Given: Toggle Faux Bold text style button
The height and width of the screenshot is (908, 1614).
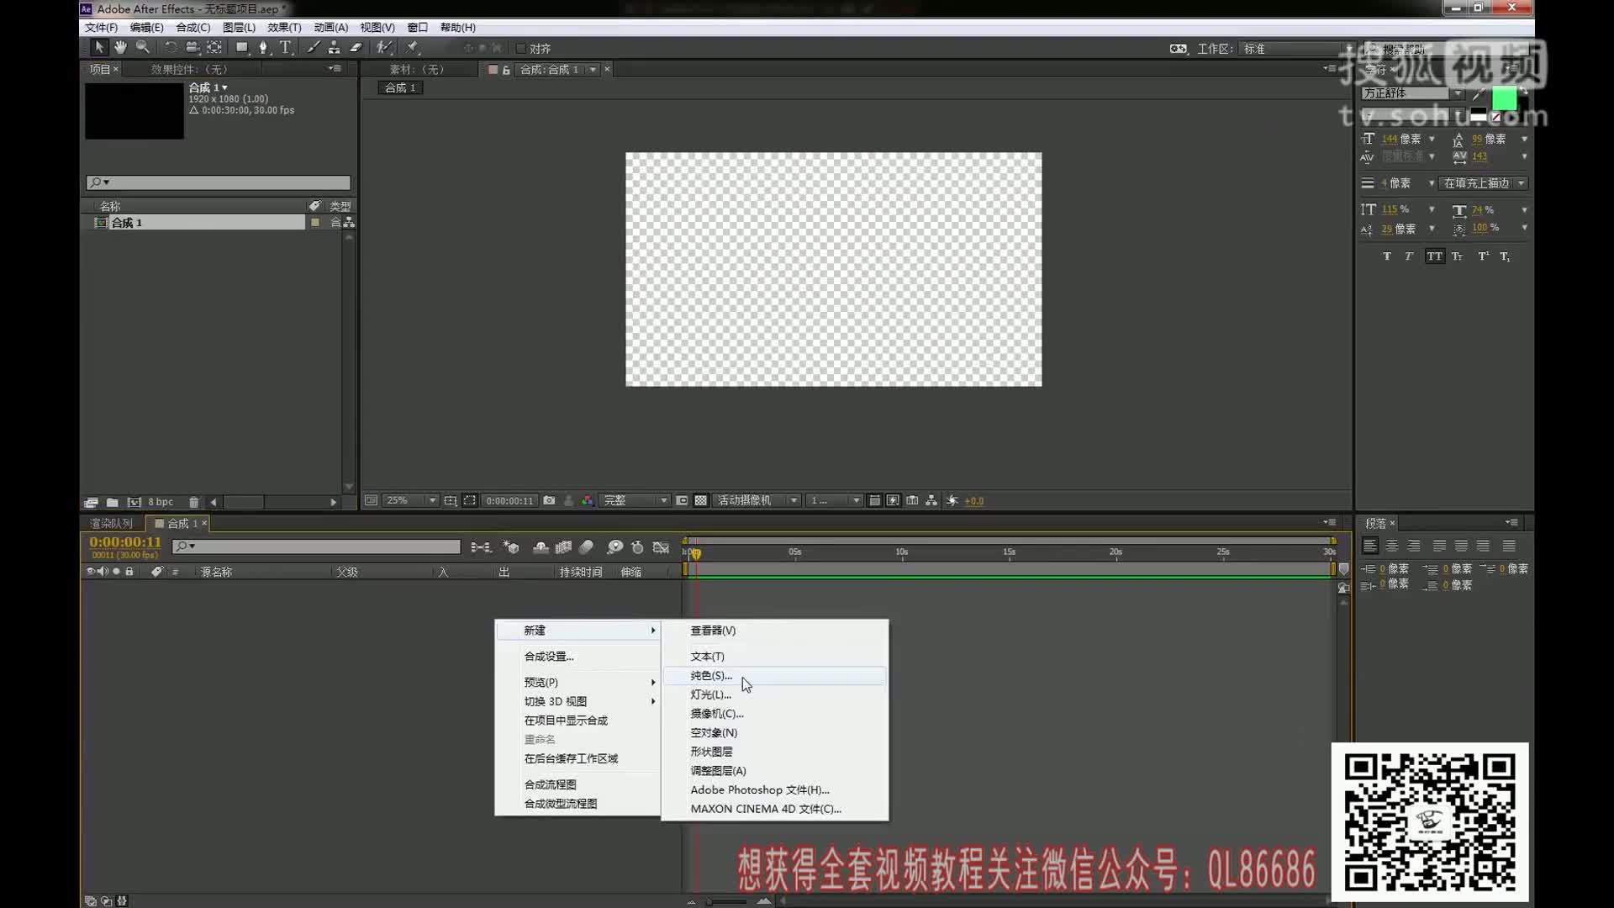Looking at the screenshot, I should coord(1387,256).
